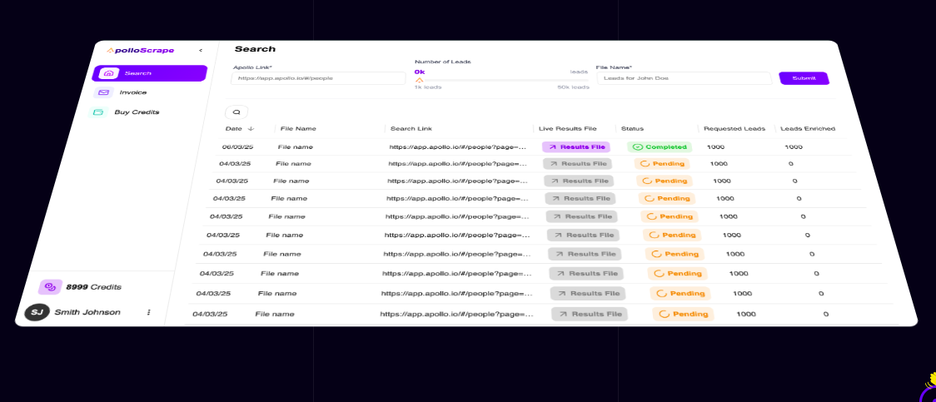The height and width of the screenshot is (402, 936).
Task: Click the house icon next to Search
Action: pos(108,73)
